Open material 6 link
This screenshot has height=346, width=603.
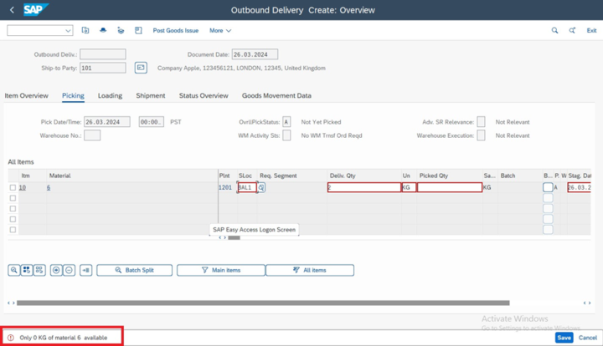point(49,187)
